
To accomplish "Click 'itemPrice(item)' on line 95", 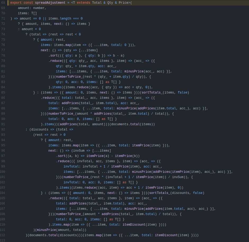I will click(x=146, y=145).
